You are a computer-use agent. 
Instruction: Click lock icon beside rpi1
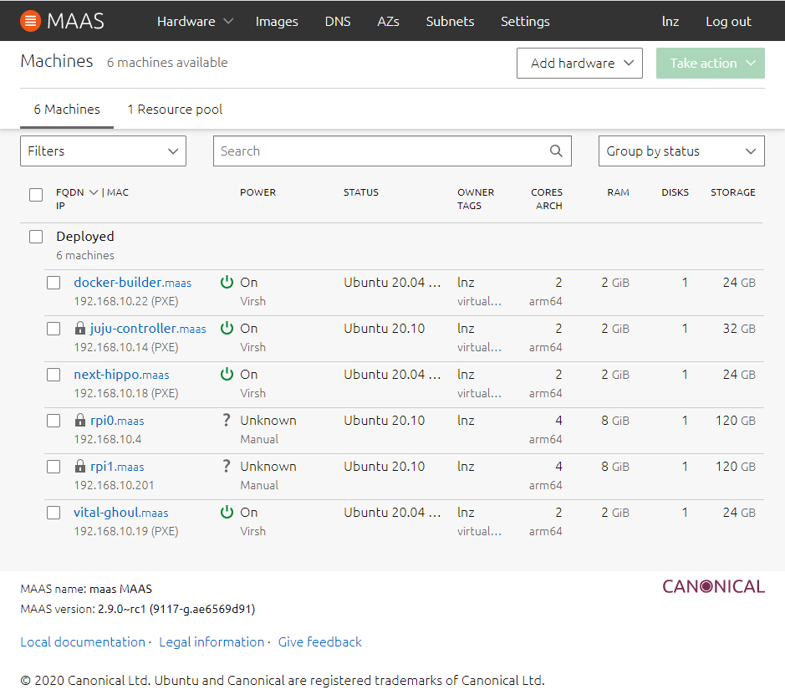pos(80,467)
